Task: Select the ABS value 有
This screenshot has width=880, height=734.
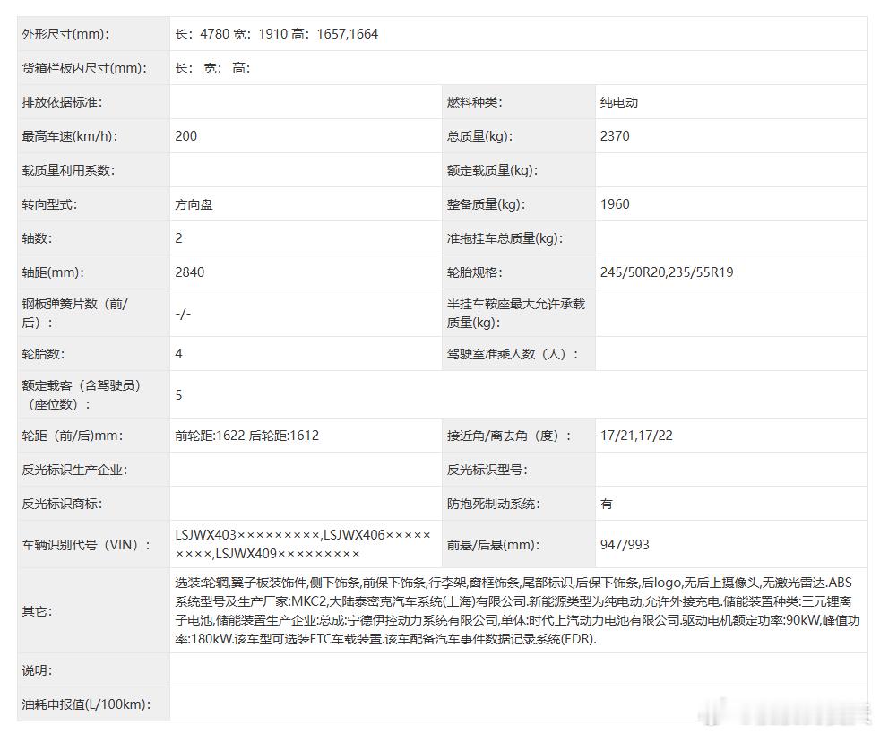Action: pyautogui.click(x=606, y=504)
